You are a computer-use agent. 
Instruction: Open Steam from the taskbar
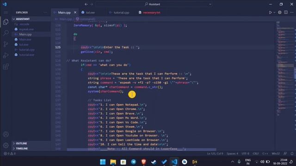(x=154, y=162)
